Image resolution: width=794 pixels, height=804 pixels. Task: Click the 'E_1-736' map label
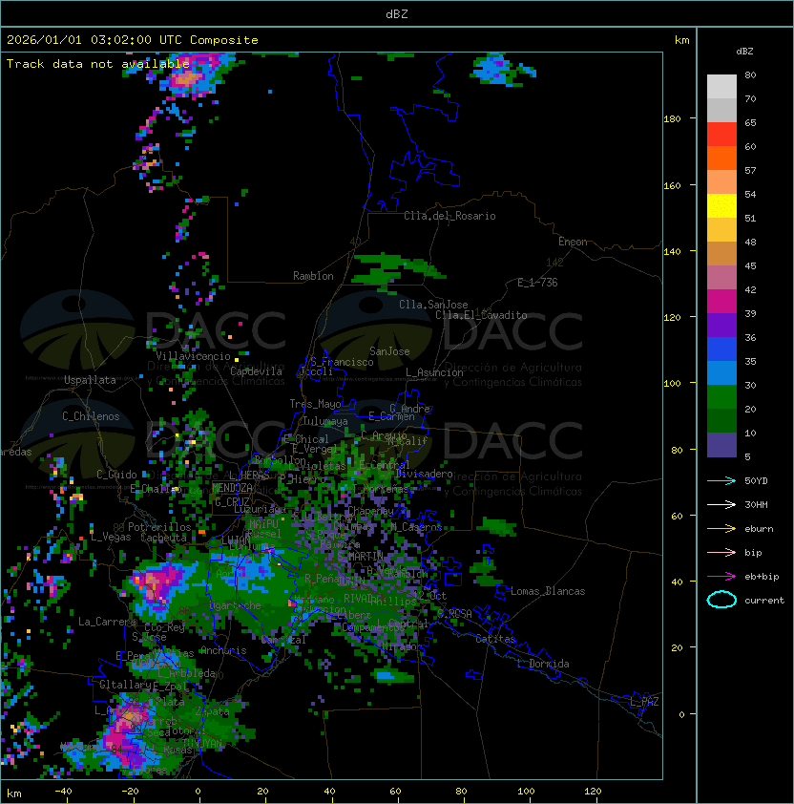537,283
